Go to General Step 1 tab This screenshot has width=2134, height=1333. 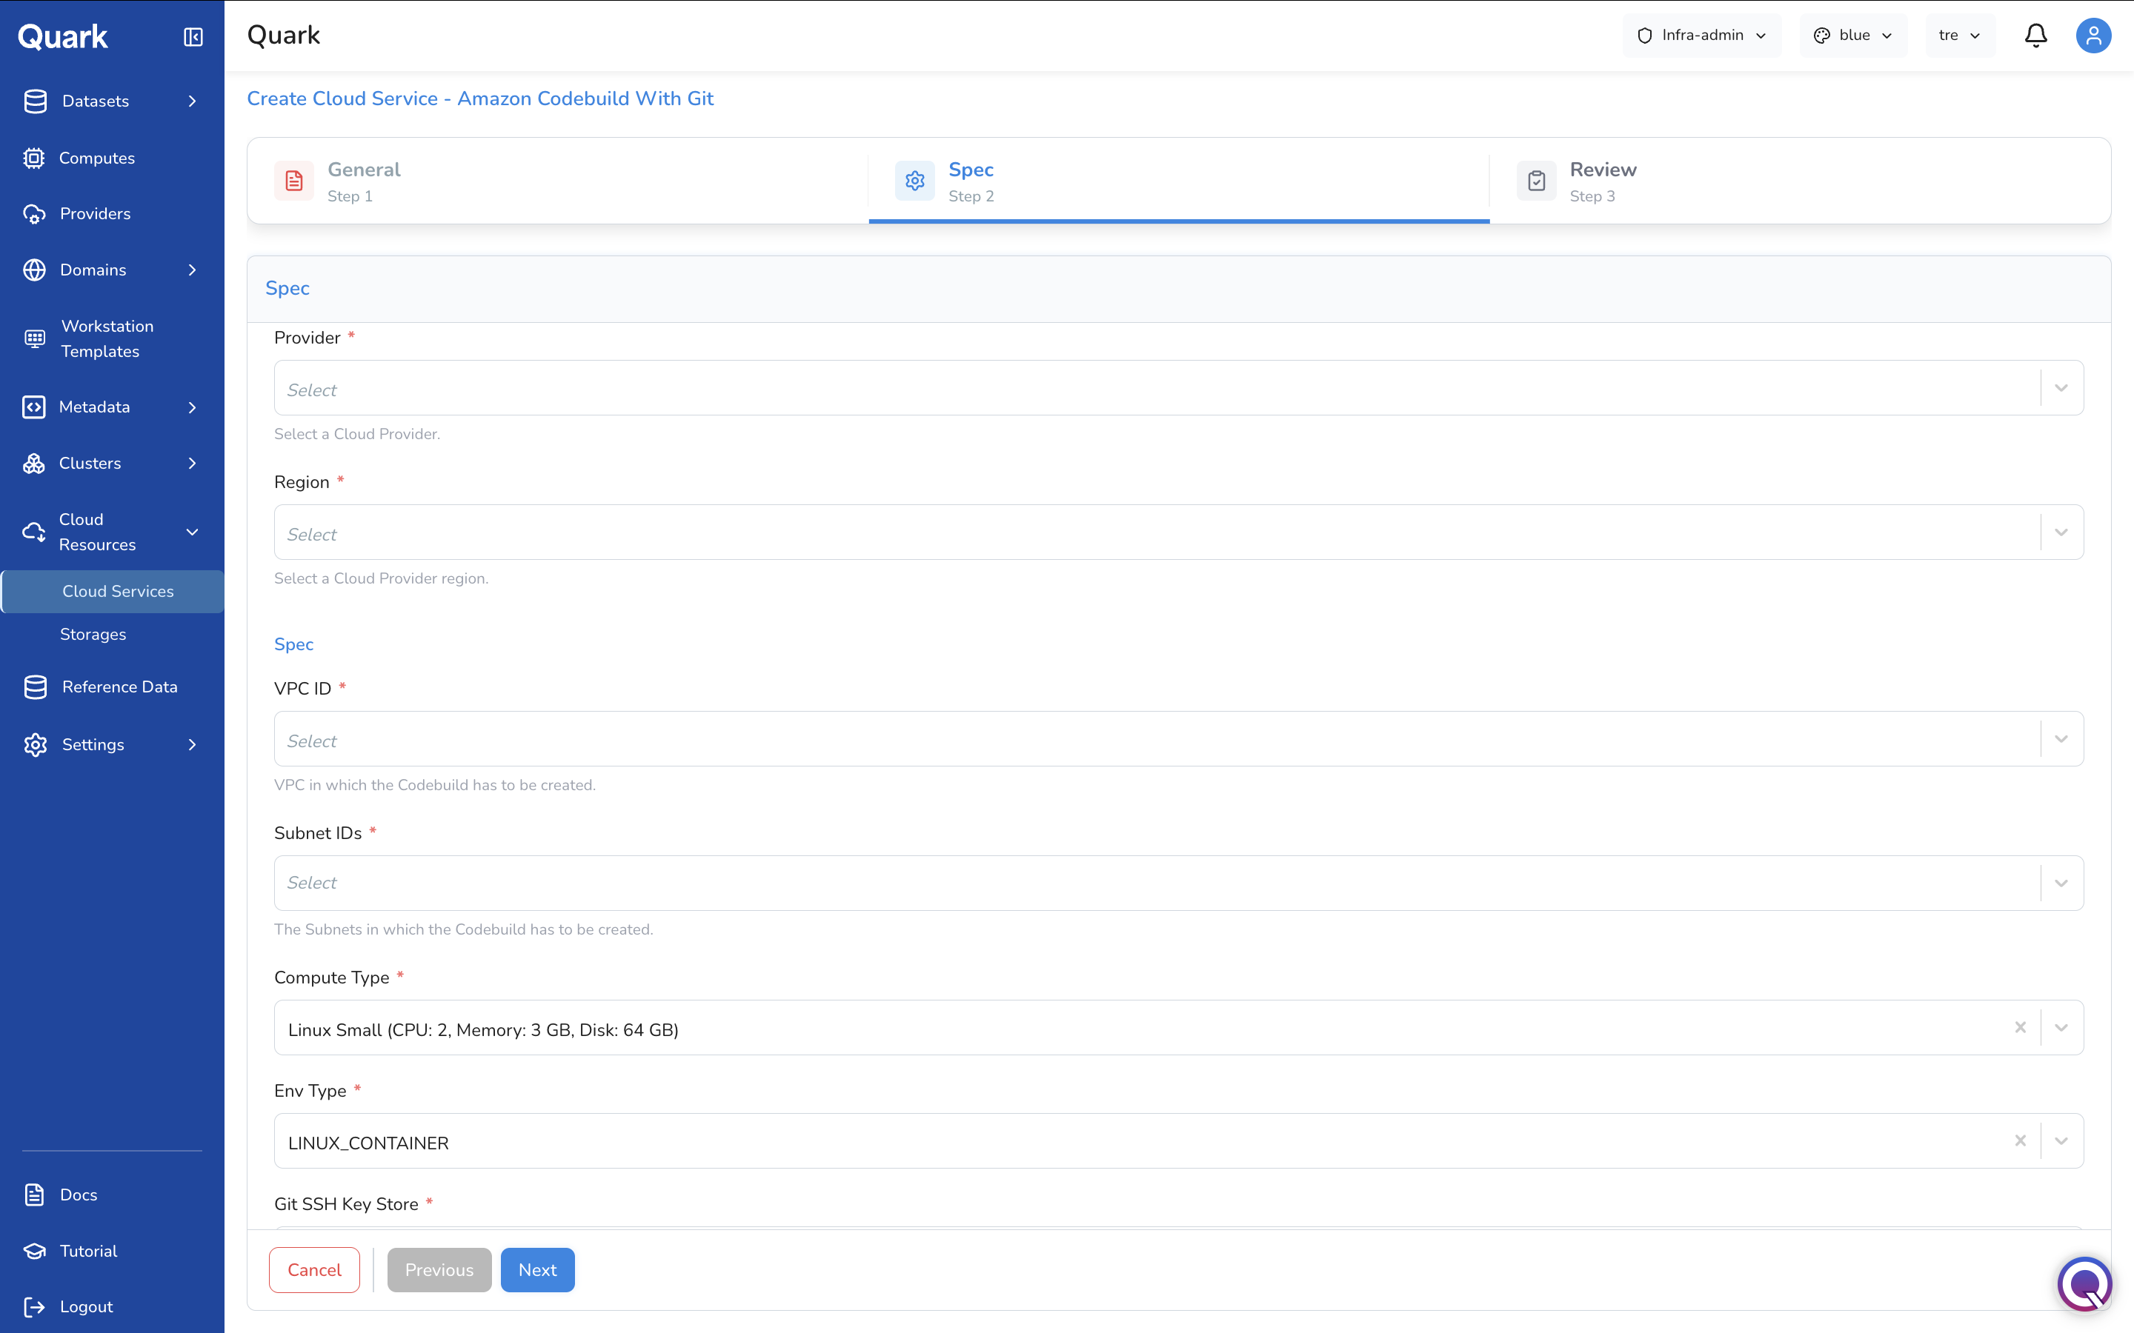pyautogui.click(x=557, y=181)
